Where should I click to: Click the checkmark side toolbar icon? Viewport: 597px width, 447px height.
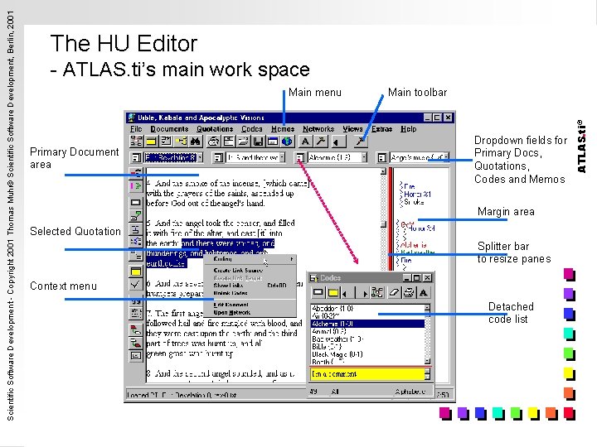tap(135, 284)
